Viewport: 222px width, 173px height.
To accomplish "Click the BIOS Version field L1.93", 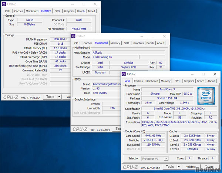I will (x=106, y=89).
